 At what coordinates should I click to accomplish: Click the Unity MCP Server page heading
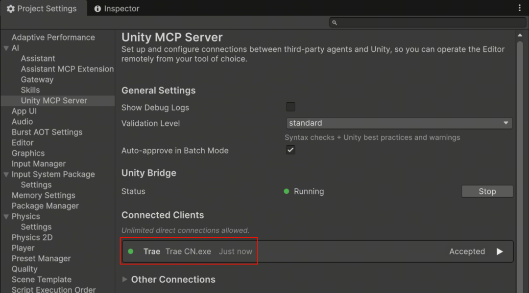click(x=172, y=37)
